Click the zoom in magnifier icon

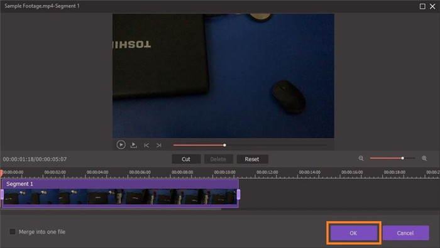424,159
